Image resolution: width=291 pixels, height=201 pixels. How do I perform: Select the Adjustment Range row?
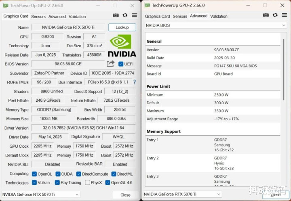(x=213, y=119)
